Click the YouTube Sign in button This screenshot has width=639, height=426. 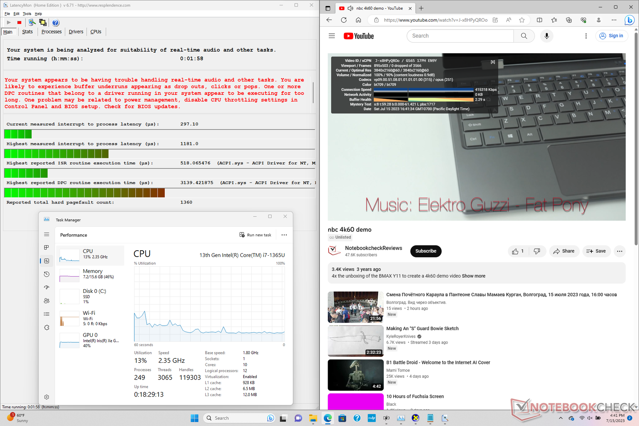tap(612, 36)
